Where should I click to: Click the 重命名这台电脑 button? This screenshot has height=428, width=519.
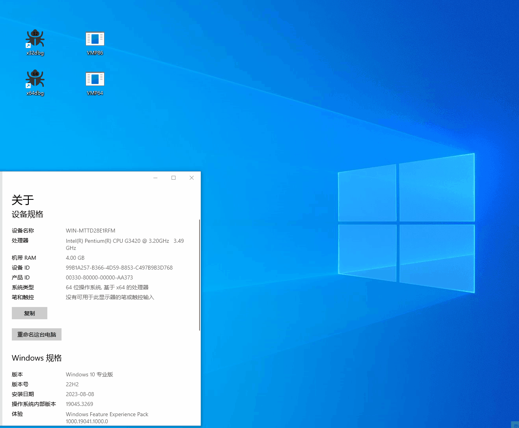click(37, 335)
